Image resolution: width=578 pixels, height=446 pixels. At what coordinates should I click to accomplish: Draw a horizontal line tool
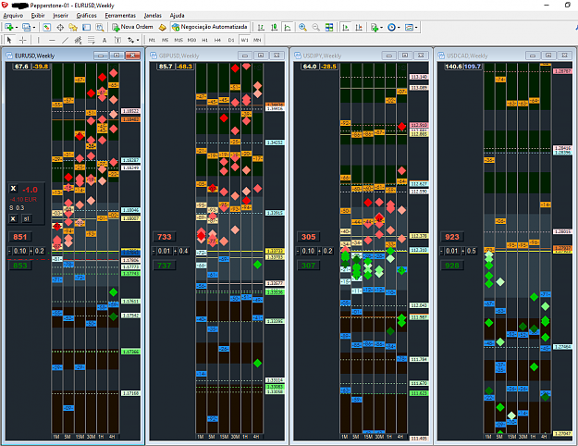click(x=52, y=40)
